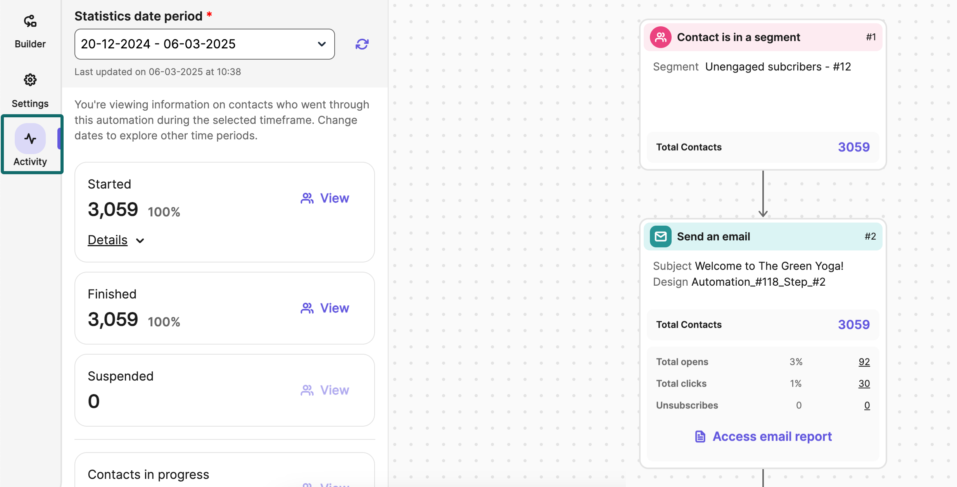957x487 pixels.
Task: Click people icon in Suspended card
Action: pos(307,390)
